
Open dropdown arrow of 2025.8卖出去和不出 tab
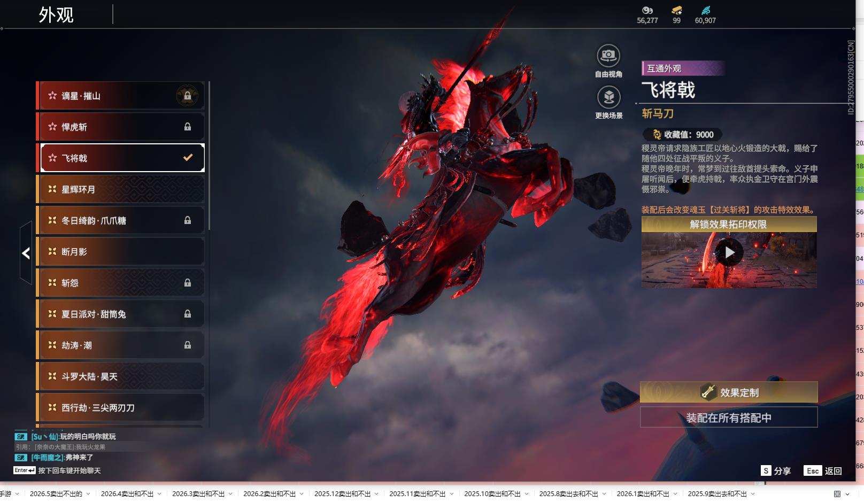pyautogui.click(x=604, y=494)
